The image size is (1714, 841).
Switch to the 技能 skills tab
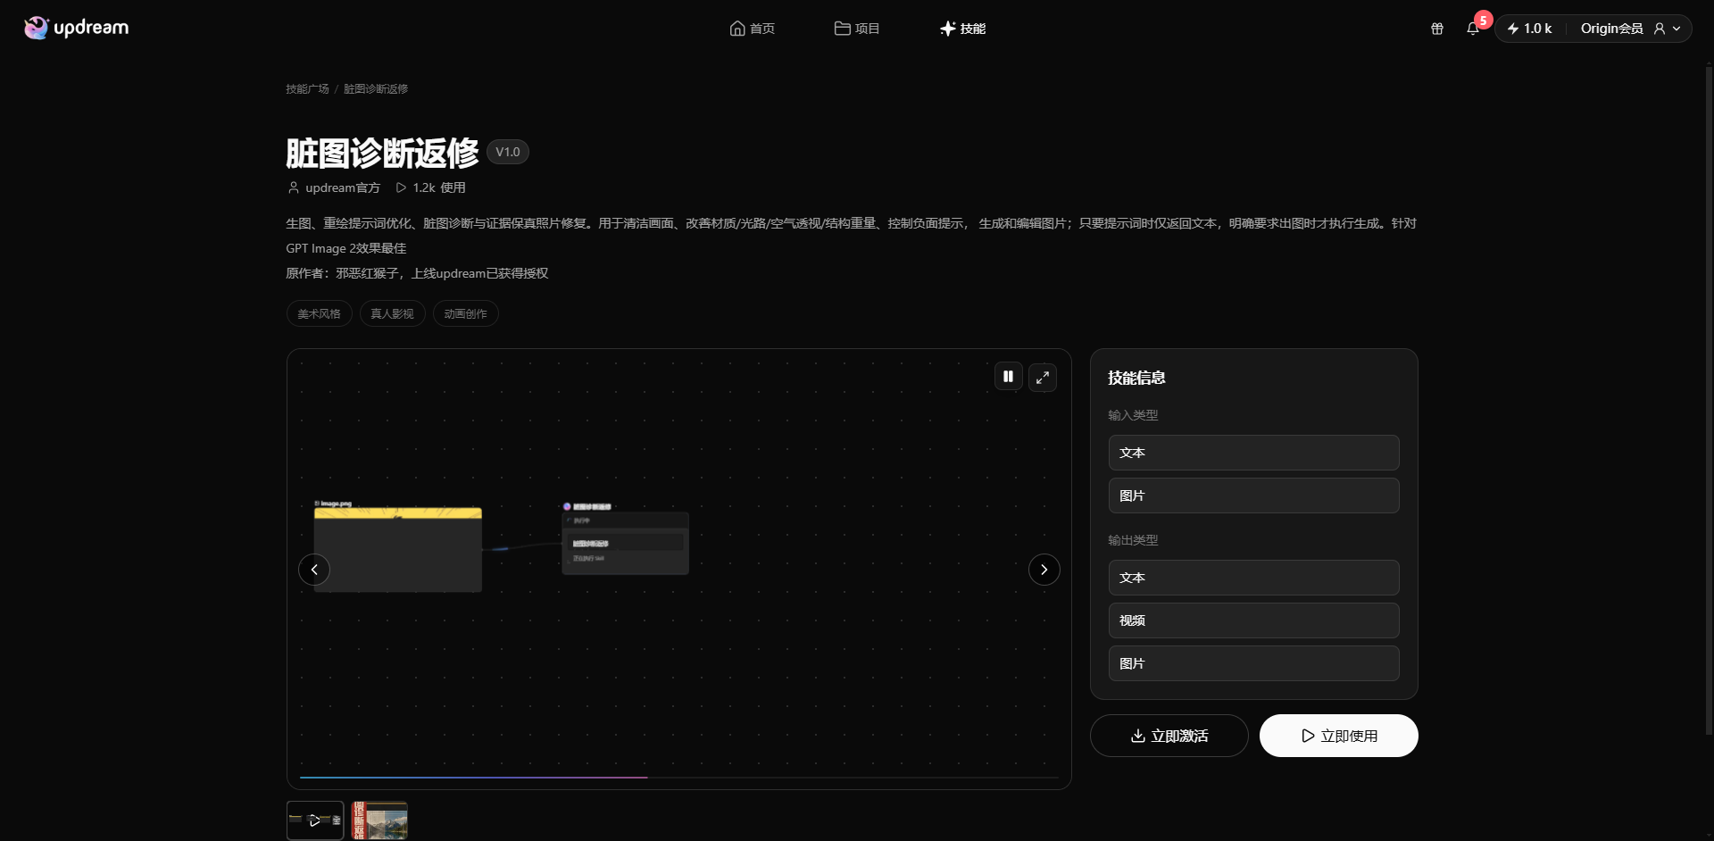pyautogui.click(x=962, y=29)
